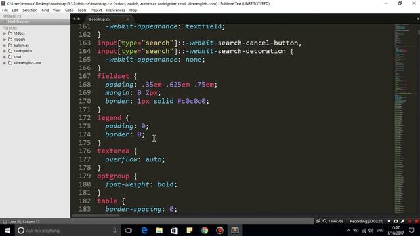This screenshot has height=236, width=420.
Task: Open File Explorer from the taskbar
Action: pyautogui.click(x=159, y=230)
